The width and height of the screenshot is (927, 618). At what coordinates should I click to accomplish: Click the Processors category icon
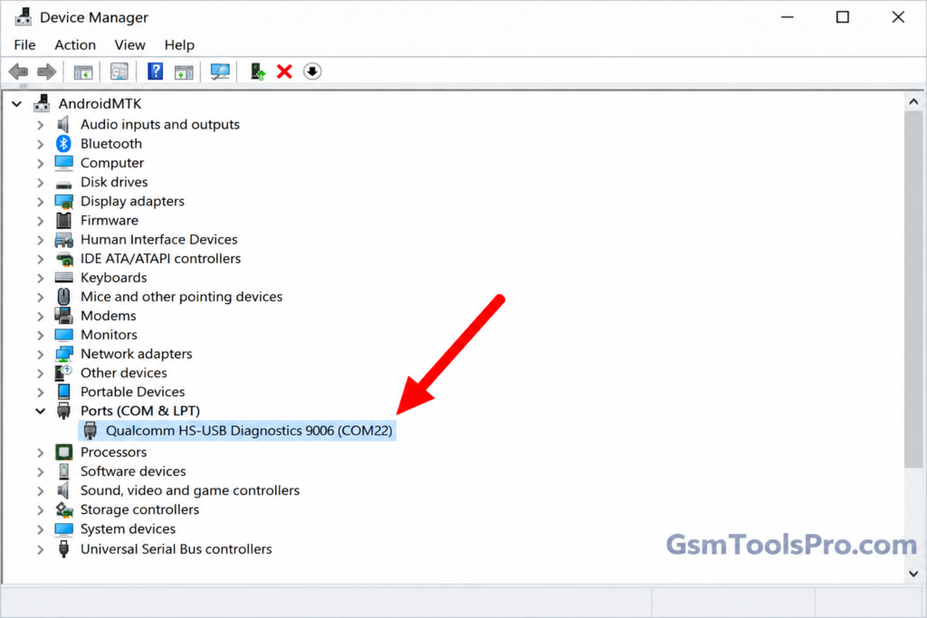click(64, 452)
